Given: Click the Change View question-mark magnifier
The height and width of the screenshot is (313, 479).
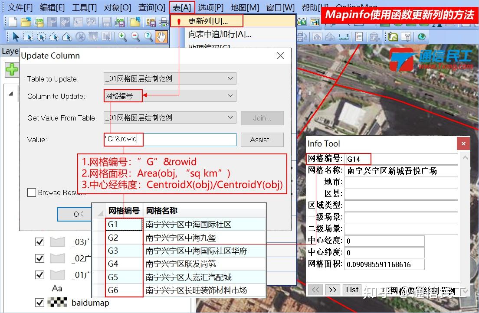Looking at the screenshot, I should [148, 37].
